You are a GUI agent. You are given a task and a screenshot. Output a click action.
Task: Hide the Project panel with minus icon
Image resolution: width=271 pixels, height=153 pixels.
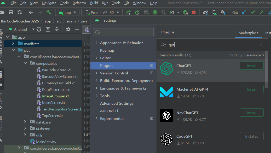(77, 29)
